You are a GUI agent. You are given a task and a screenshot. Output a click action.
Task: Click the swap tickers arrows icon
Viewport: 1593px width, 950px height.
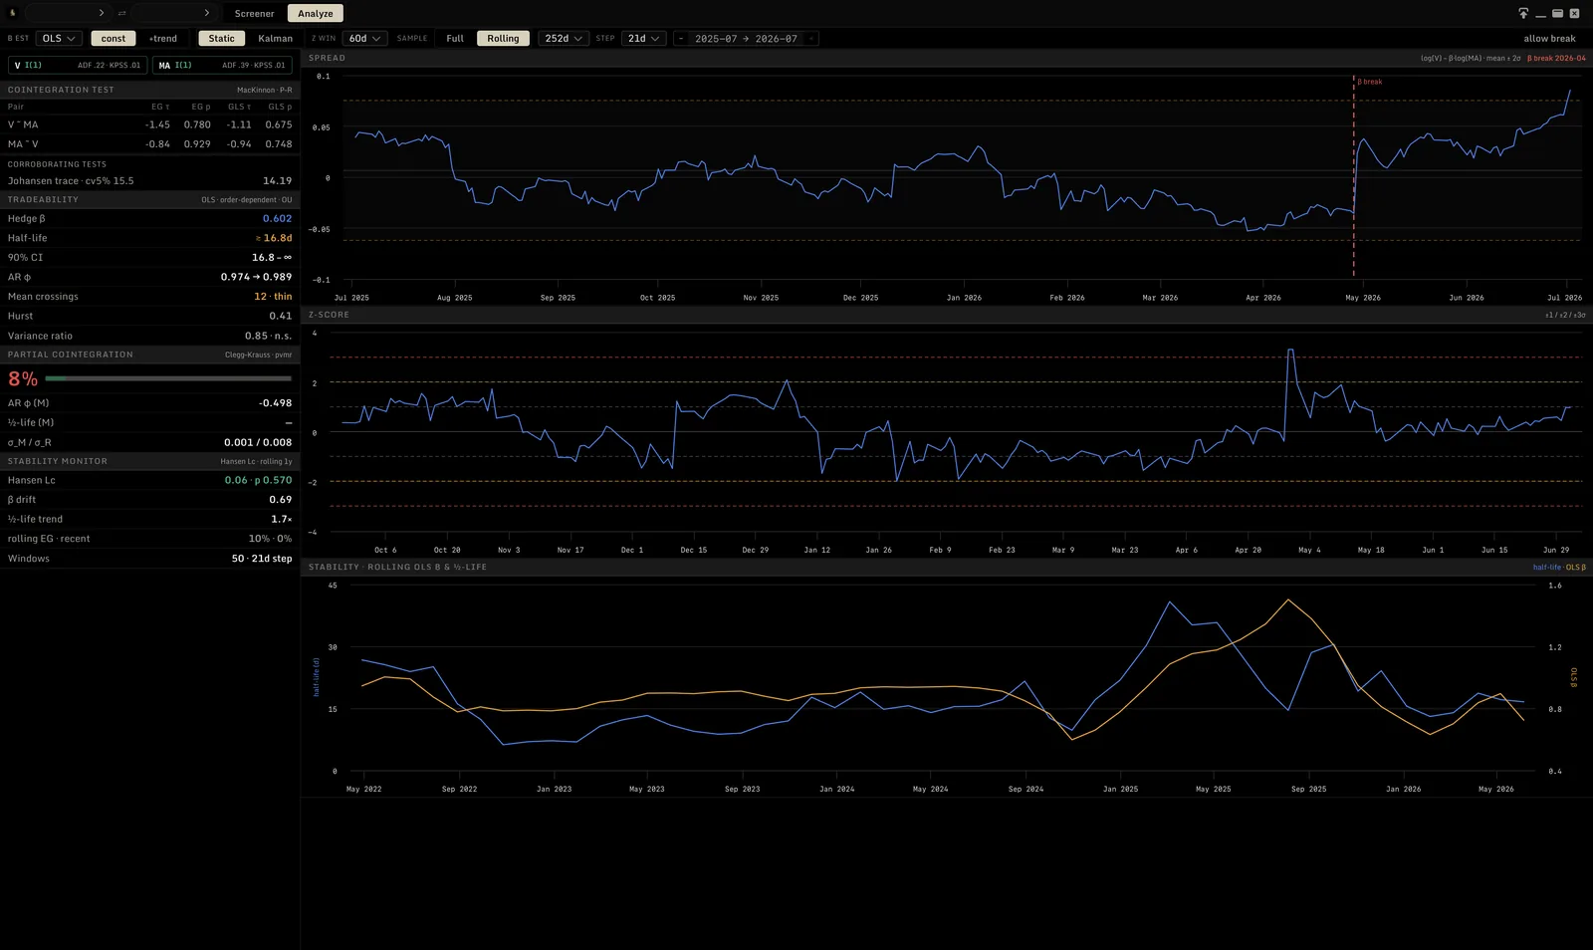pos(121,13)
